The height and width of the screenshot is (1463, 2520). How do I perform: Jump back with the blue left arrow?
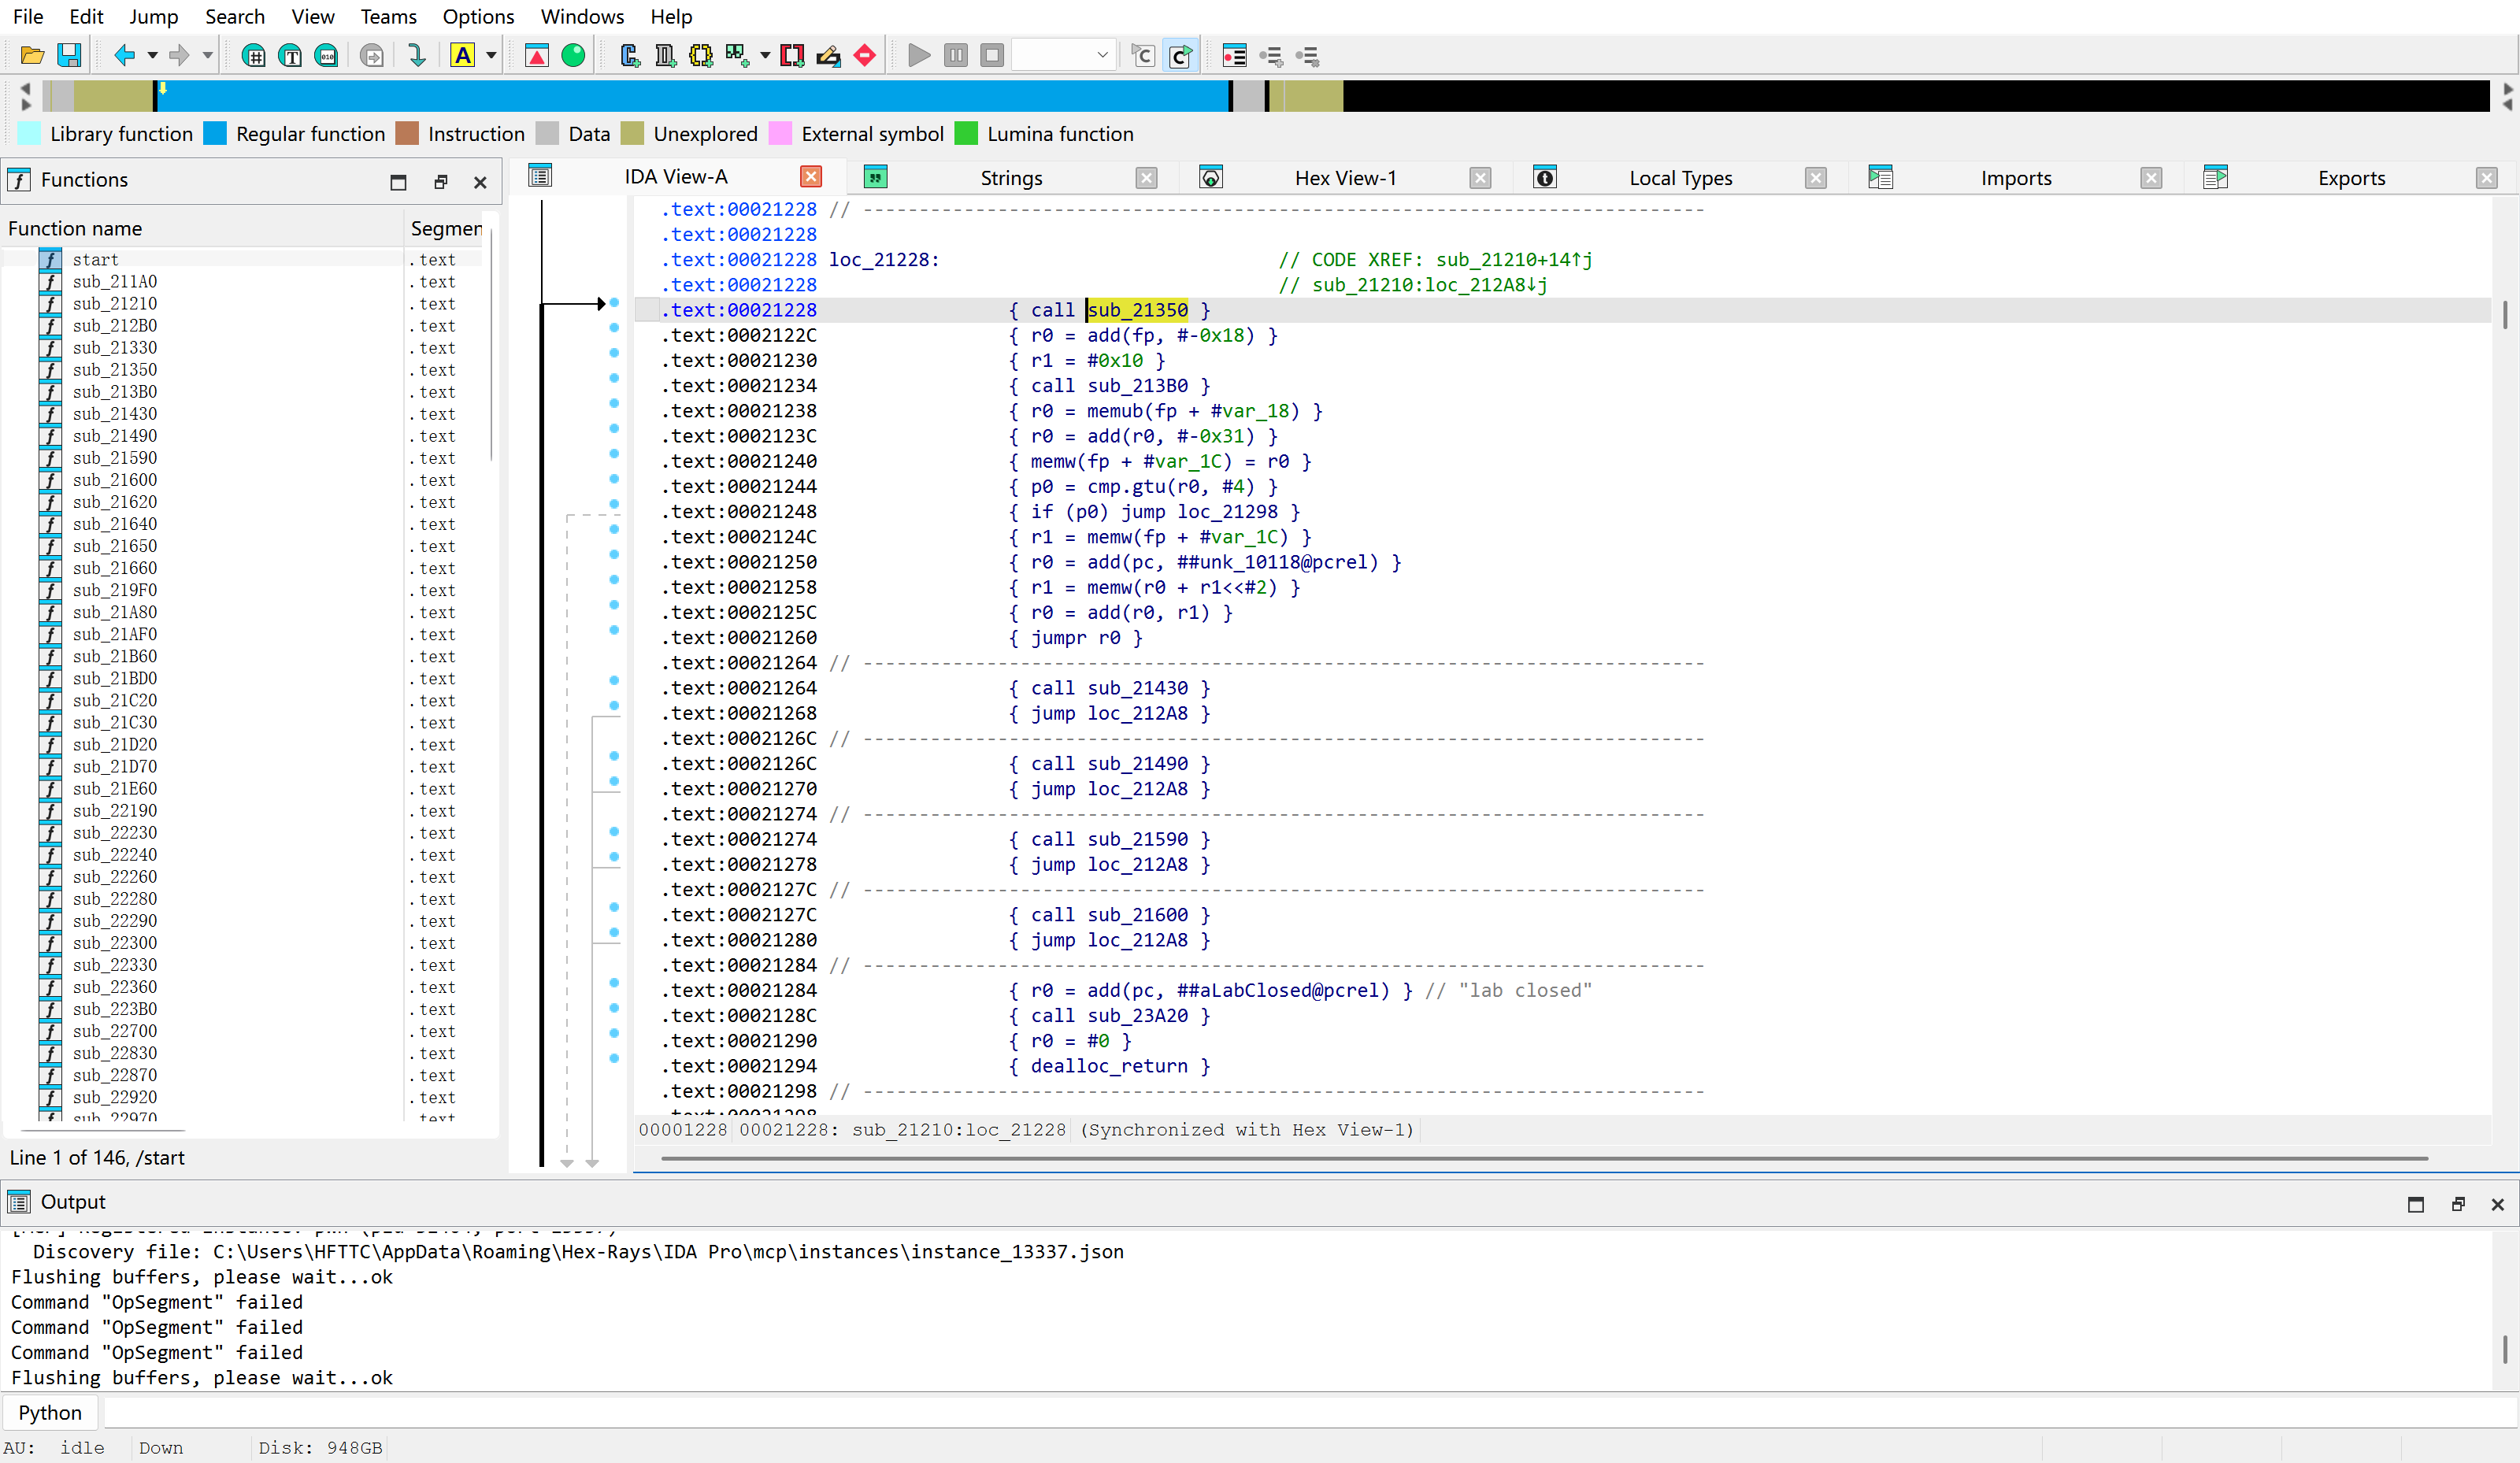click(x=125, y=56)
